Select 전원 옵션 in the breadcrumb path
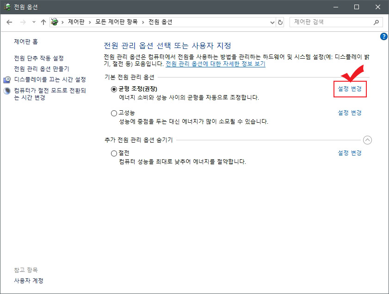The height and width of the screenshot is (294, 389). pos(160,22)
